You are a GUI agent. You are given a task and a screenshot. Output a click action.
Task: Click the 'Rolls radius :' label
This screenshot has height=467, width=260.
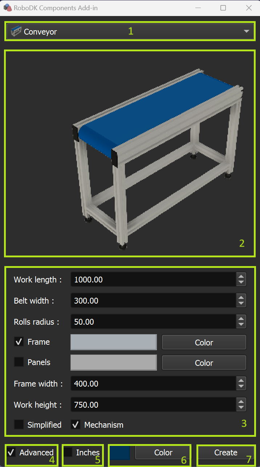36,322
